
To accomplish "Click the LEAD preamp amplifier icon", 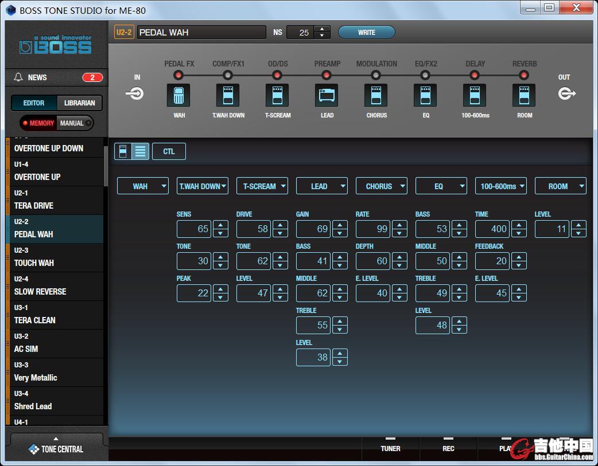I will 327,95.
